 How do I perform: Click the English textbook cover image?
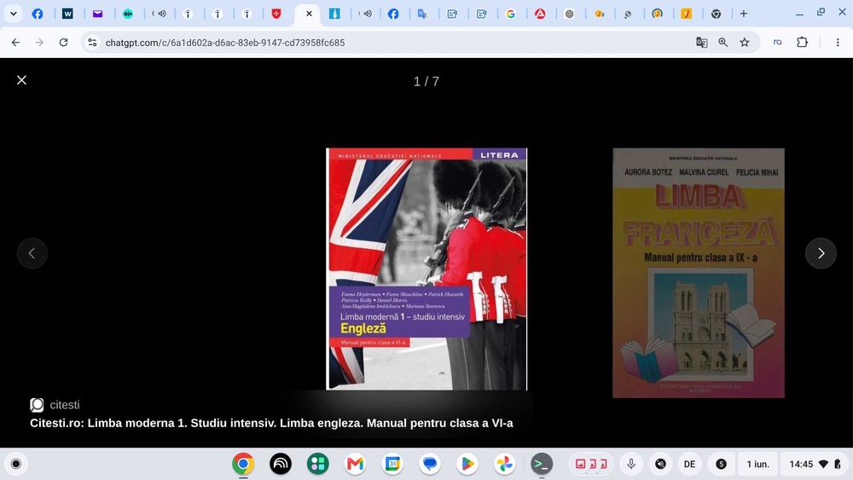coord(426,269)
